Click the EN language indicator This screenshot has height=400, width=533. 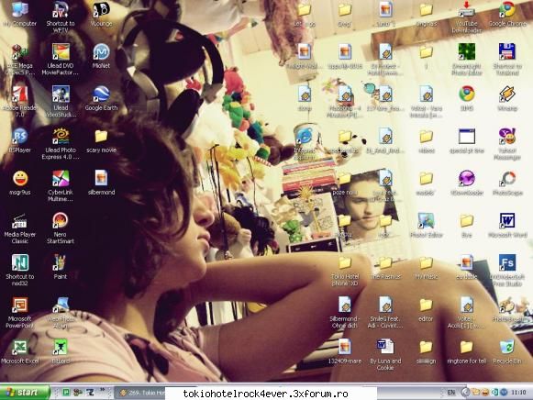tap(451, 393)
